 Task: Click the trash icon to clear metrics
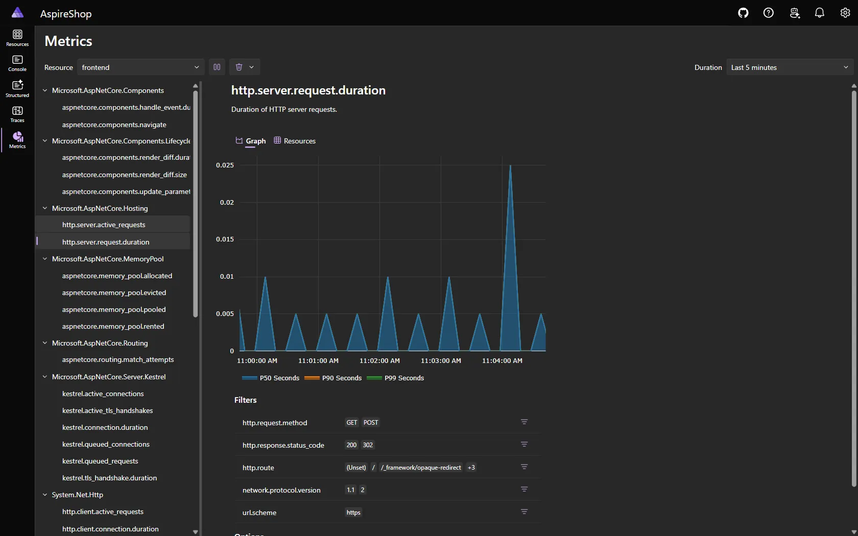pyautogui.click(x=239, y=67)
